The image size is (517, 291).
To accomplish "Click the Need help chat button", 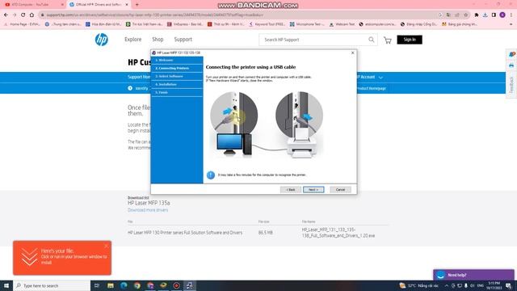I will (x=473, y=275).
